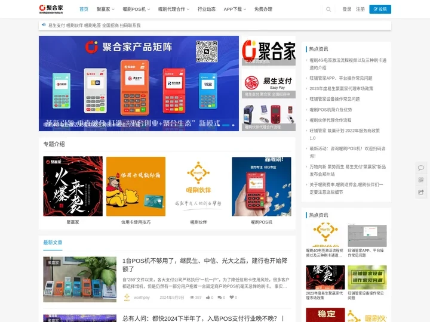Click the 注册 link

click(x=360, y=10)
